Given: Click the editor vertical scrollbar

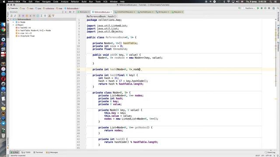Looking at the screenshot, I should 276,53.
